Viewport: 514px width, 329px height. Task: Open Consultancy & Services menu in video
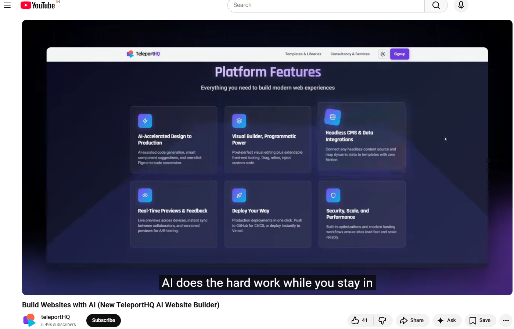click(350, 54)
